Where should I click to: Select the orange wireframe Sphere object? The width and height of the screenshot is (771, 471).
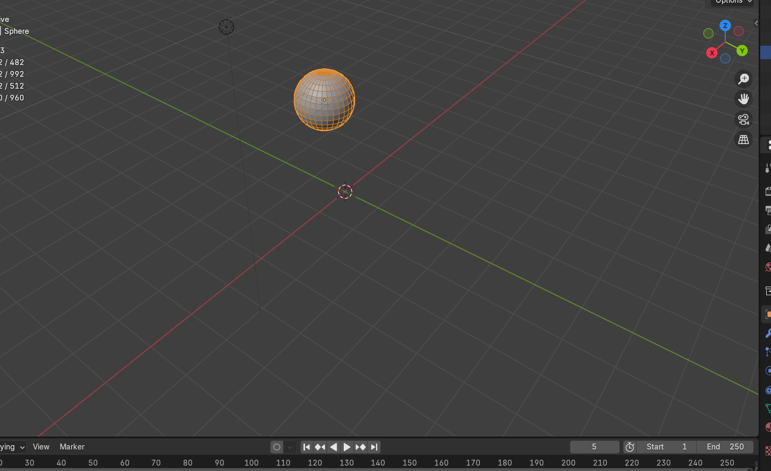pos(324,99)
